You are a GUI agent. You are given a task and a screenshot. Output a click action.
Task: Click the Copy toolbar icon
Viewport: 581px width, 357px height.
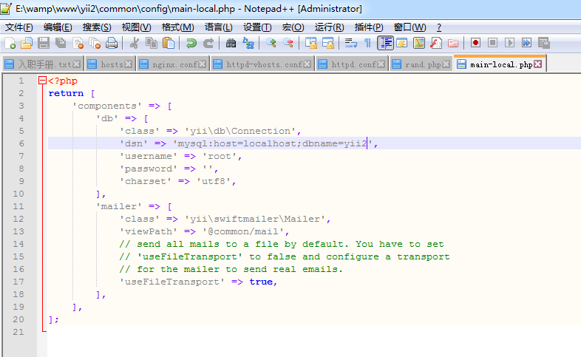[152, 43]
